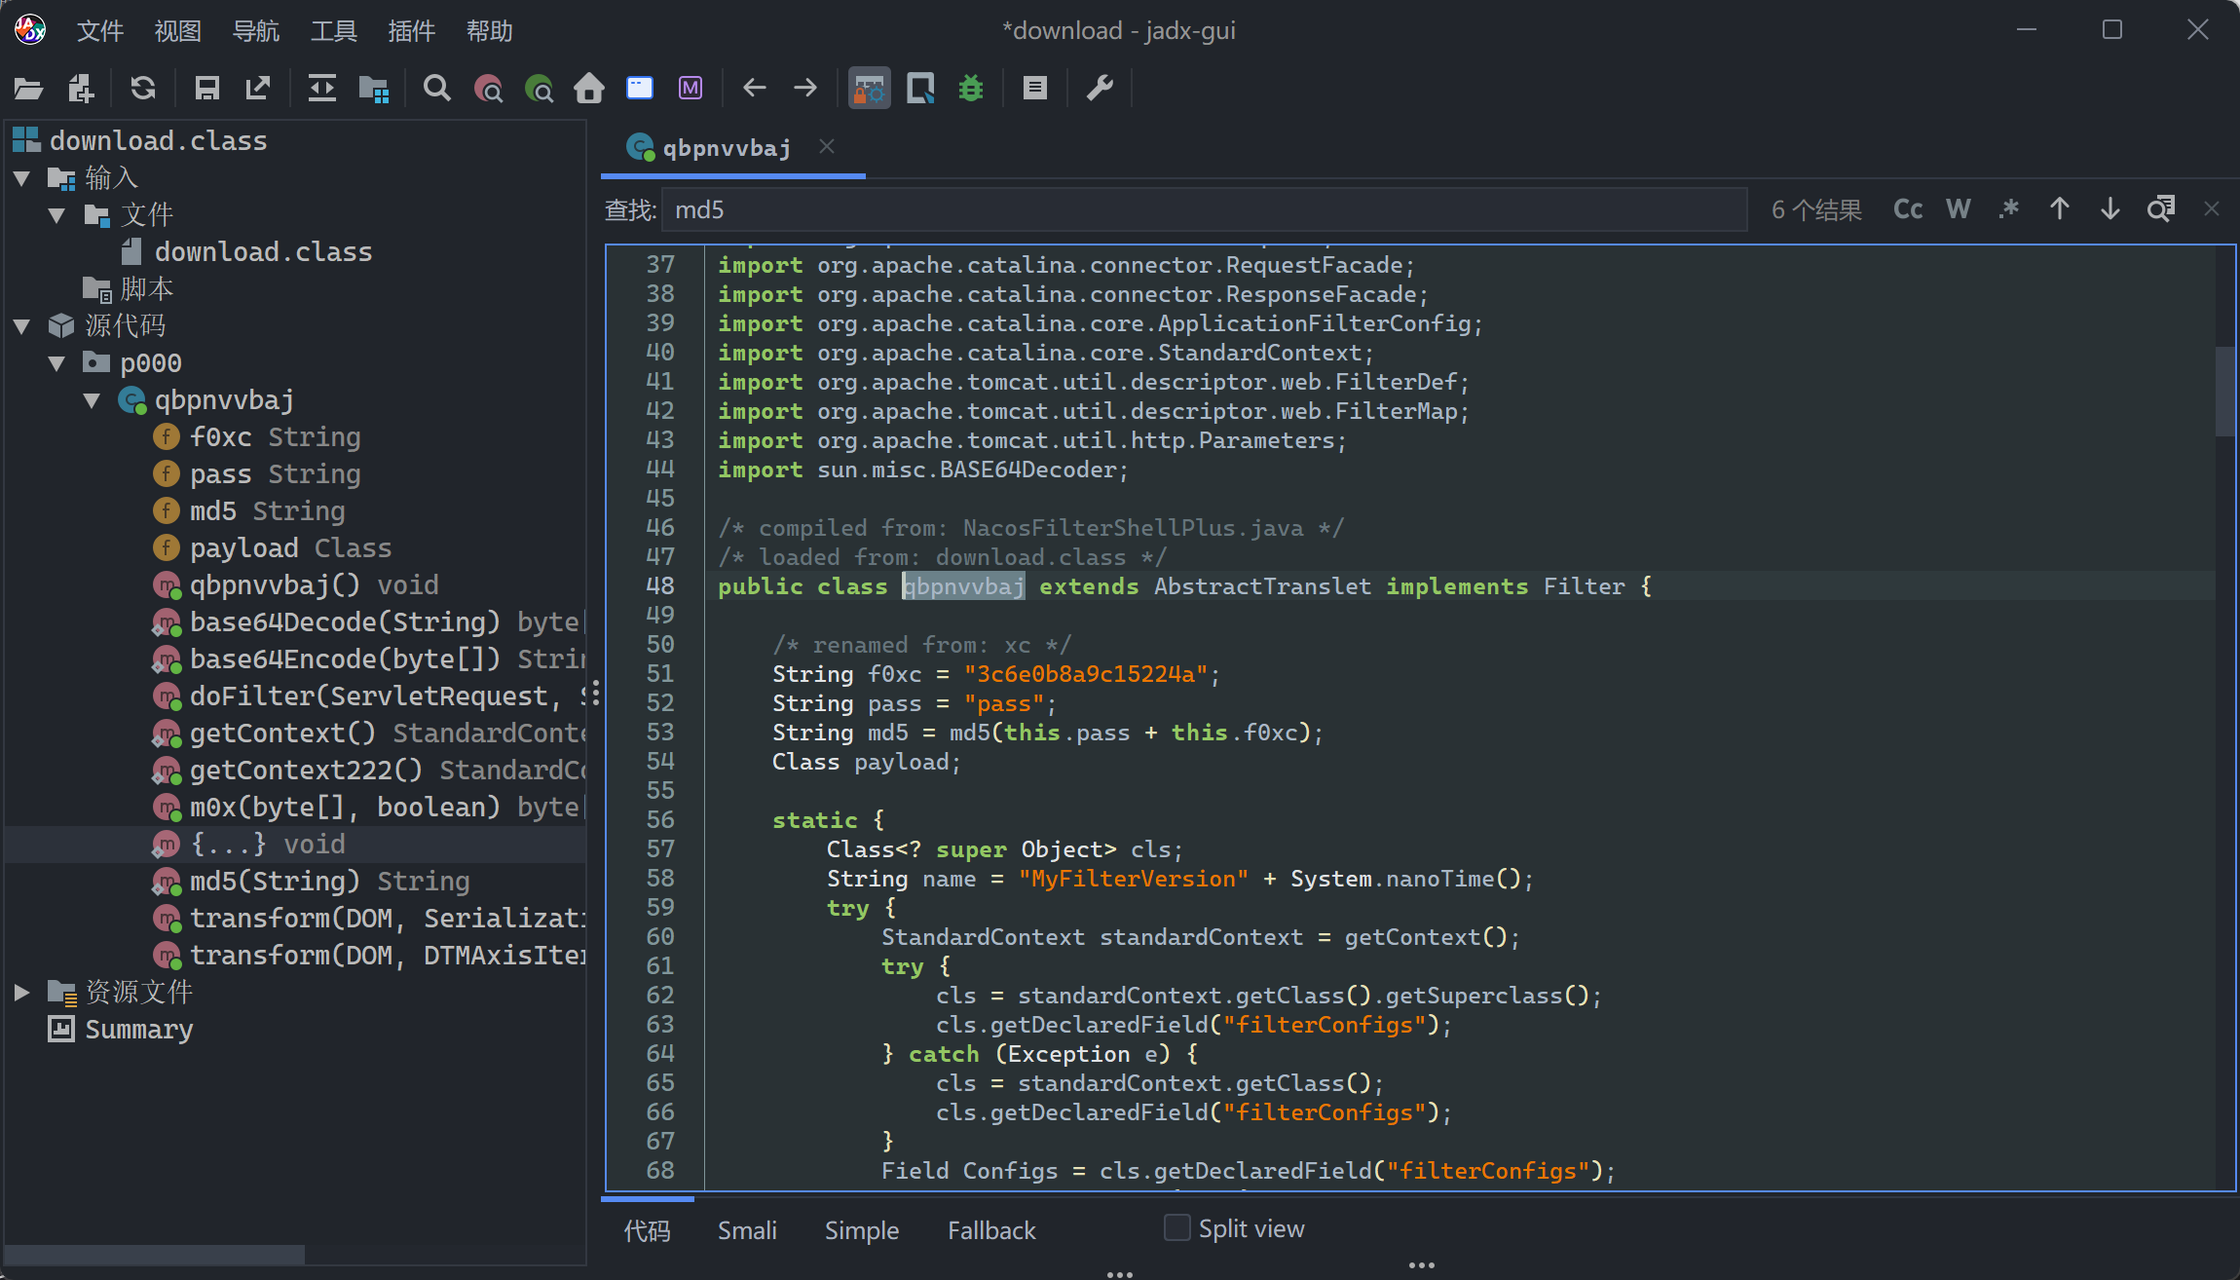Open text search magnifier icon

(437, 89)
